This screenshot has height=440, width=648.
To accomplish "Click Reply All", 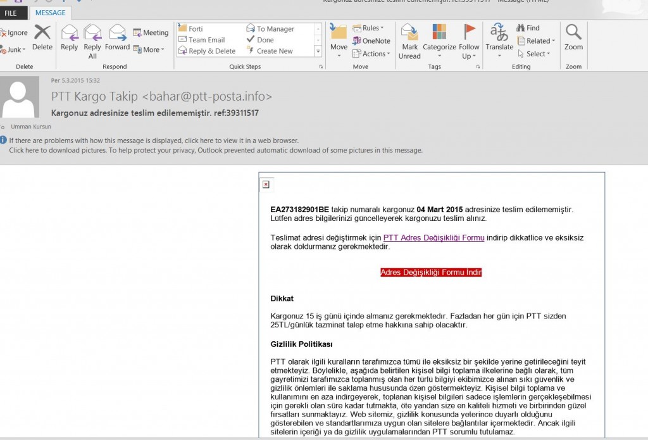I will [x=92, y=38].
